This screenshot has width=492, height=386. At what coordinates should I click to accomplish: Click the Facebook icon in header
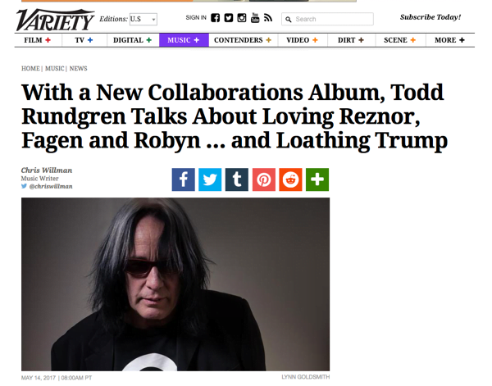coord(215,18)
